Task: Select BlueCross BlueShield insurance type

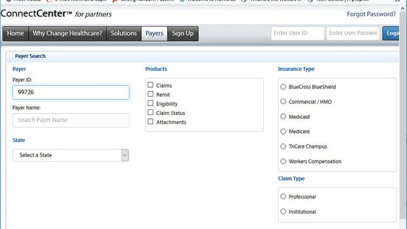Action: click(283, 87)
